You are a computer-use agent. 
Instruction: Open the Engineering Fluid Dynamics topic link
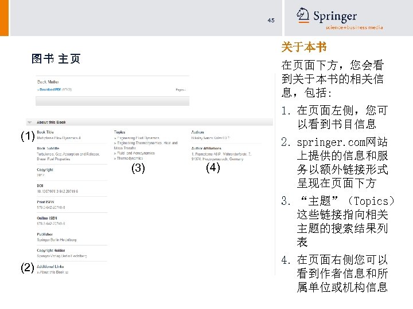[x=138, y=138]
